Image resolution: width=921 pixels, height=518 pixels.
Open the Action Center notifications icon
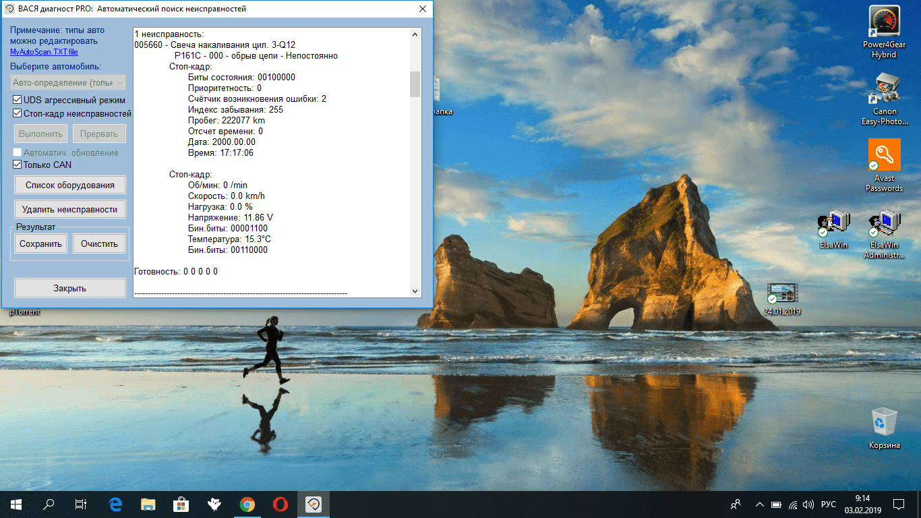[899, 505]
